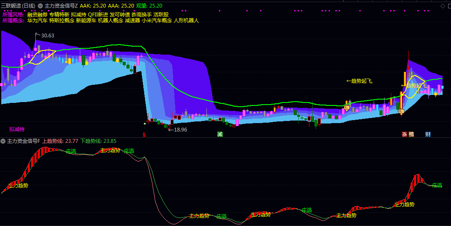Click the 新能源车 concept tag
451x226 pixels.
coord(86,21)
